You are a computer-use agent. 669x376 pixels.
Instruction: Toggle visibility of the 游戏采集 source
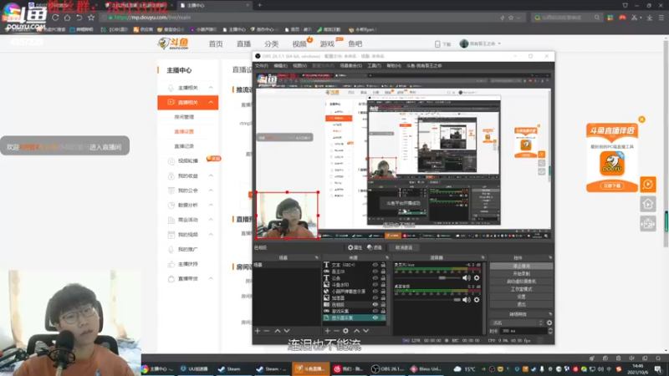click(x=375, y=311)
